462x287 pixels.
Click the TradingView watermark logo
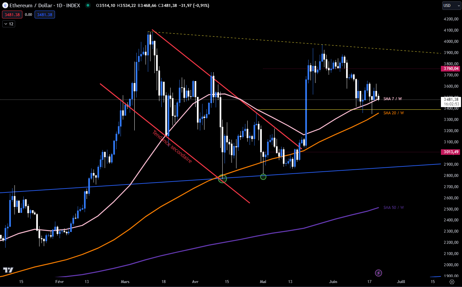pos(8,270)
